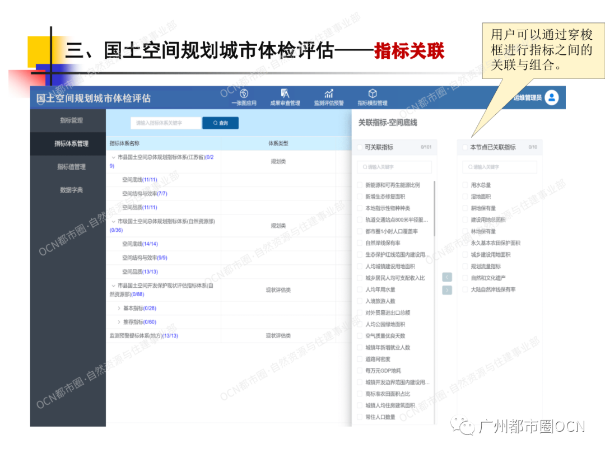Image resolution: width=605 pixels, height=453 pixels.
Task: Click the 运维管理员 user avatar icon
Action: [552, 97]
